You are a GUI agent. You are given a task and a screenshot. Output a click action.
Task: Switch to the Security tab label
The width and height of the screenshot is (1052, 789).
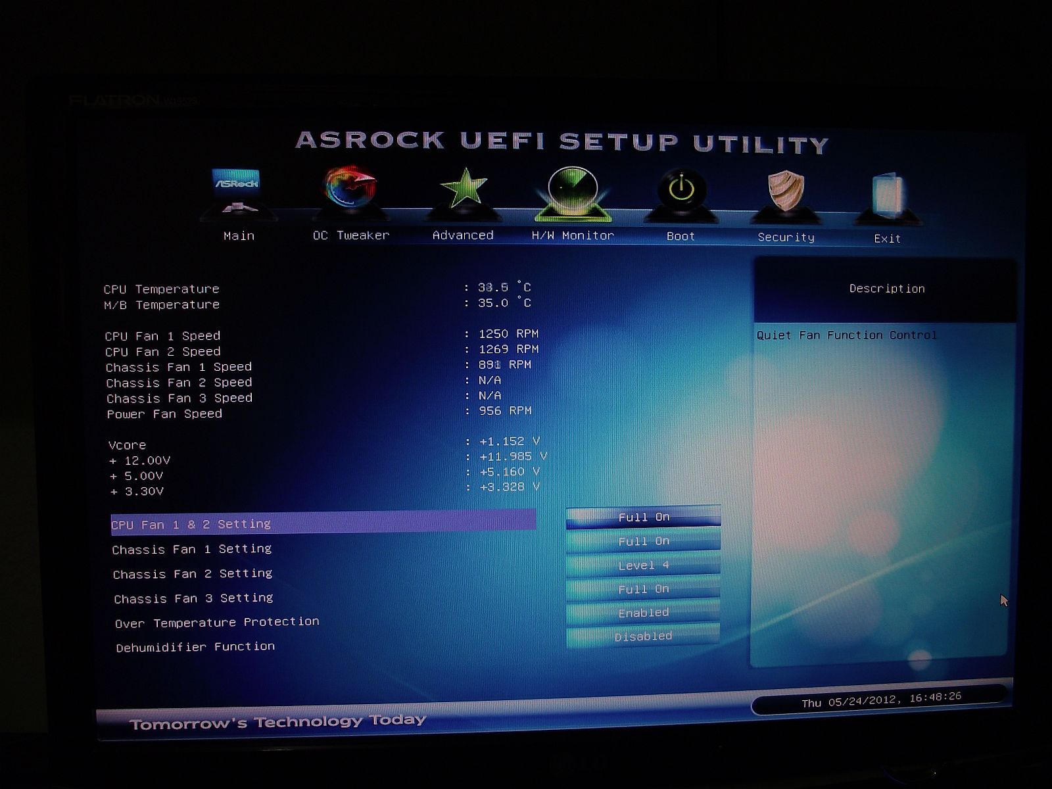pos(786,237)
